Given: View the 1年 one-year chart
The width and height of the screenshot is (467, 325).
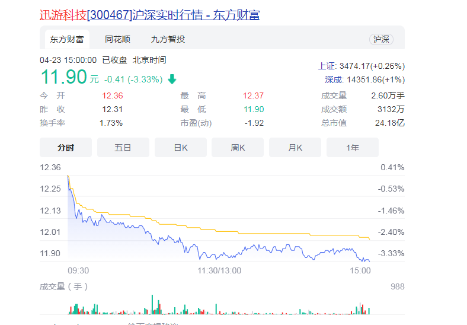Looking at the screenshot, I should click(x=352, y=148).
